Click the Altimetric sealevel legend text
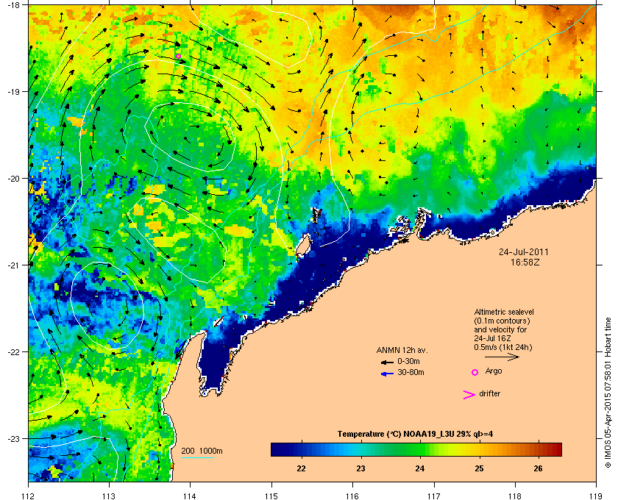The image size is (618, 500). point(504,312)
